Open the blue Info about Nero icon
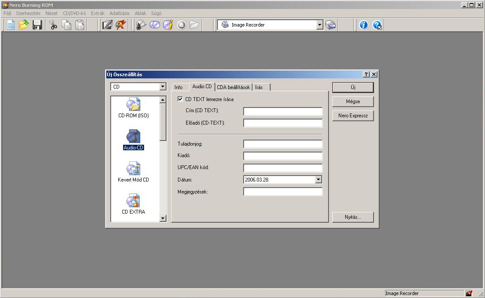Image resolution: width=485 pixels, height=298 pixels. pyautogui.click(x=364, y=25)
